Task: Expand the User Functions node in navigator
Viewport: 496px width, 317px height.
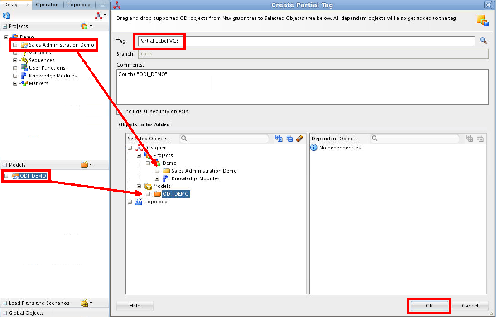Action: coord(15,68)
